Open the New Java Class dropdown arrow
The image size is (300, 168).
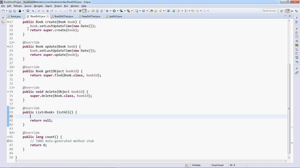147,11
